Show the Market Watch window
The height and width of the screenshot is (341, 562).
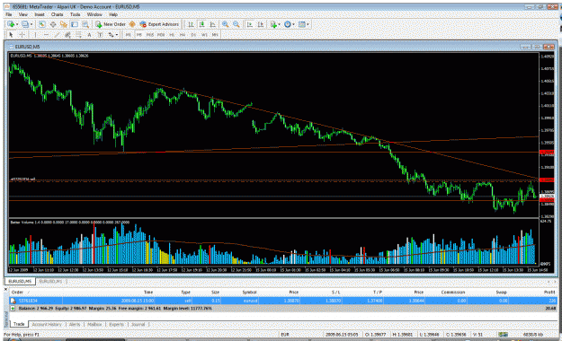pyautogui.click(x=42, y=24)
